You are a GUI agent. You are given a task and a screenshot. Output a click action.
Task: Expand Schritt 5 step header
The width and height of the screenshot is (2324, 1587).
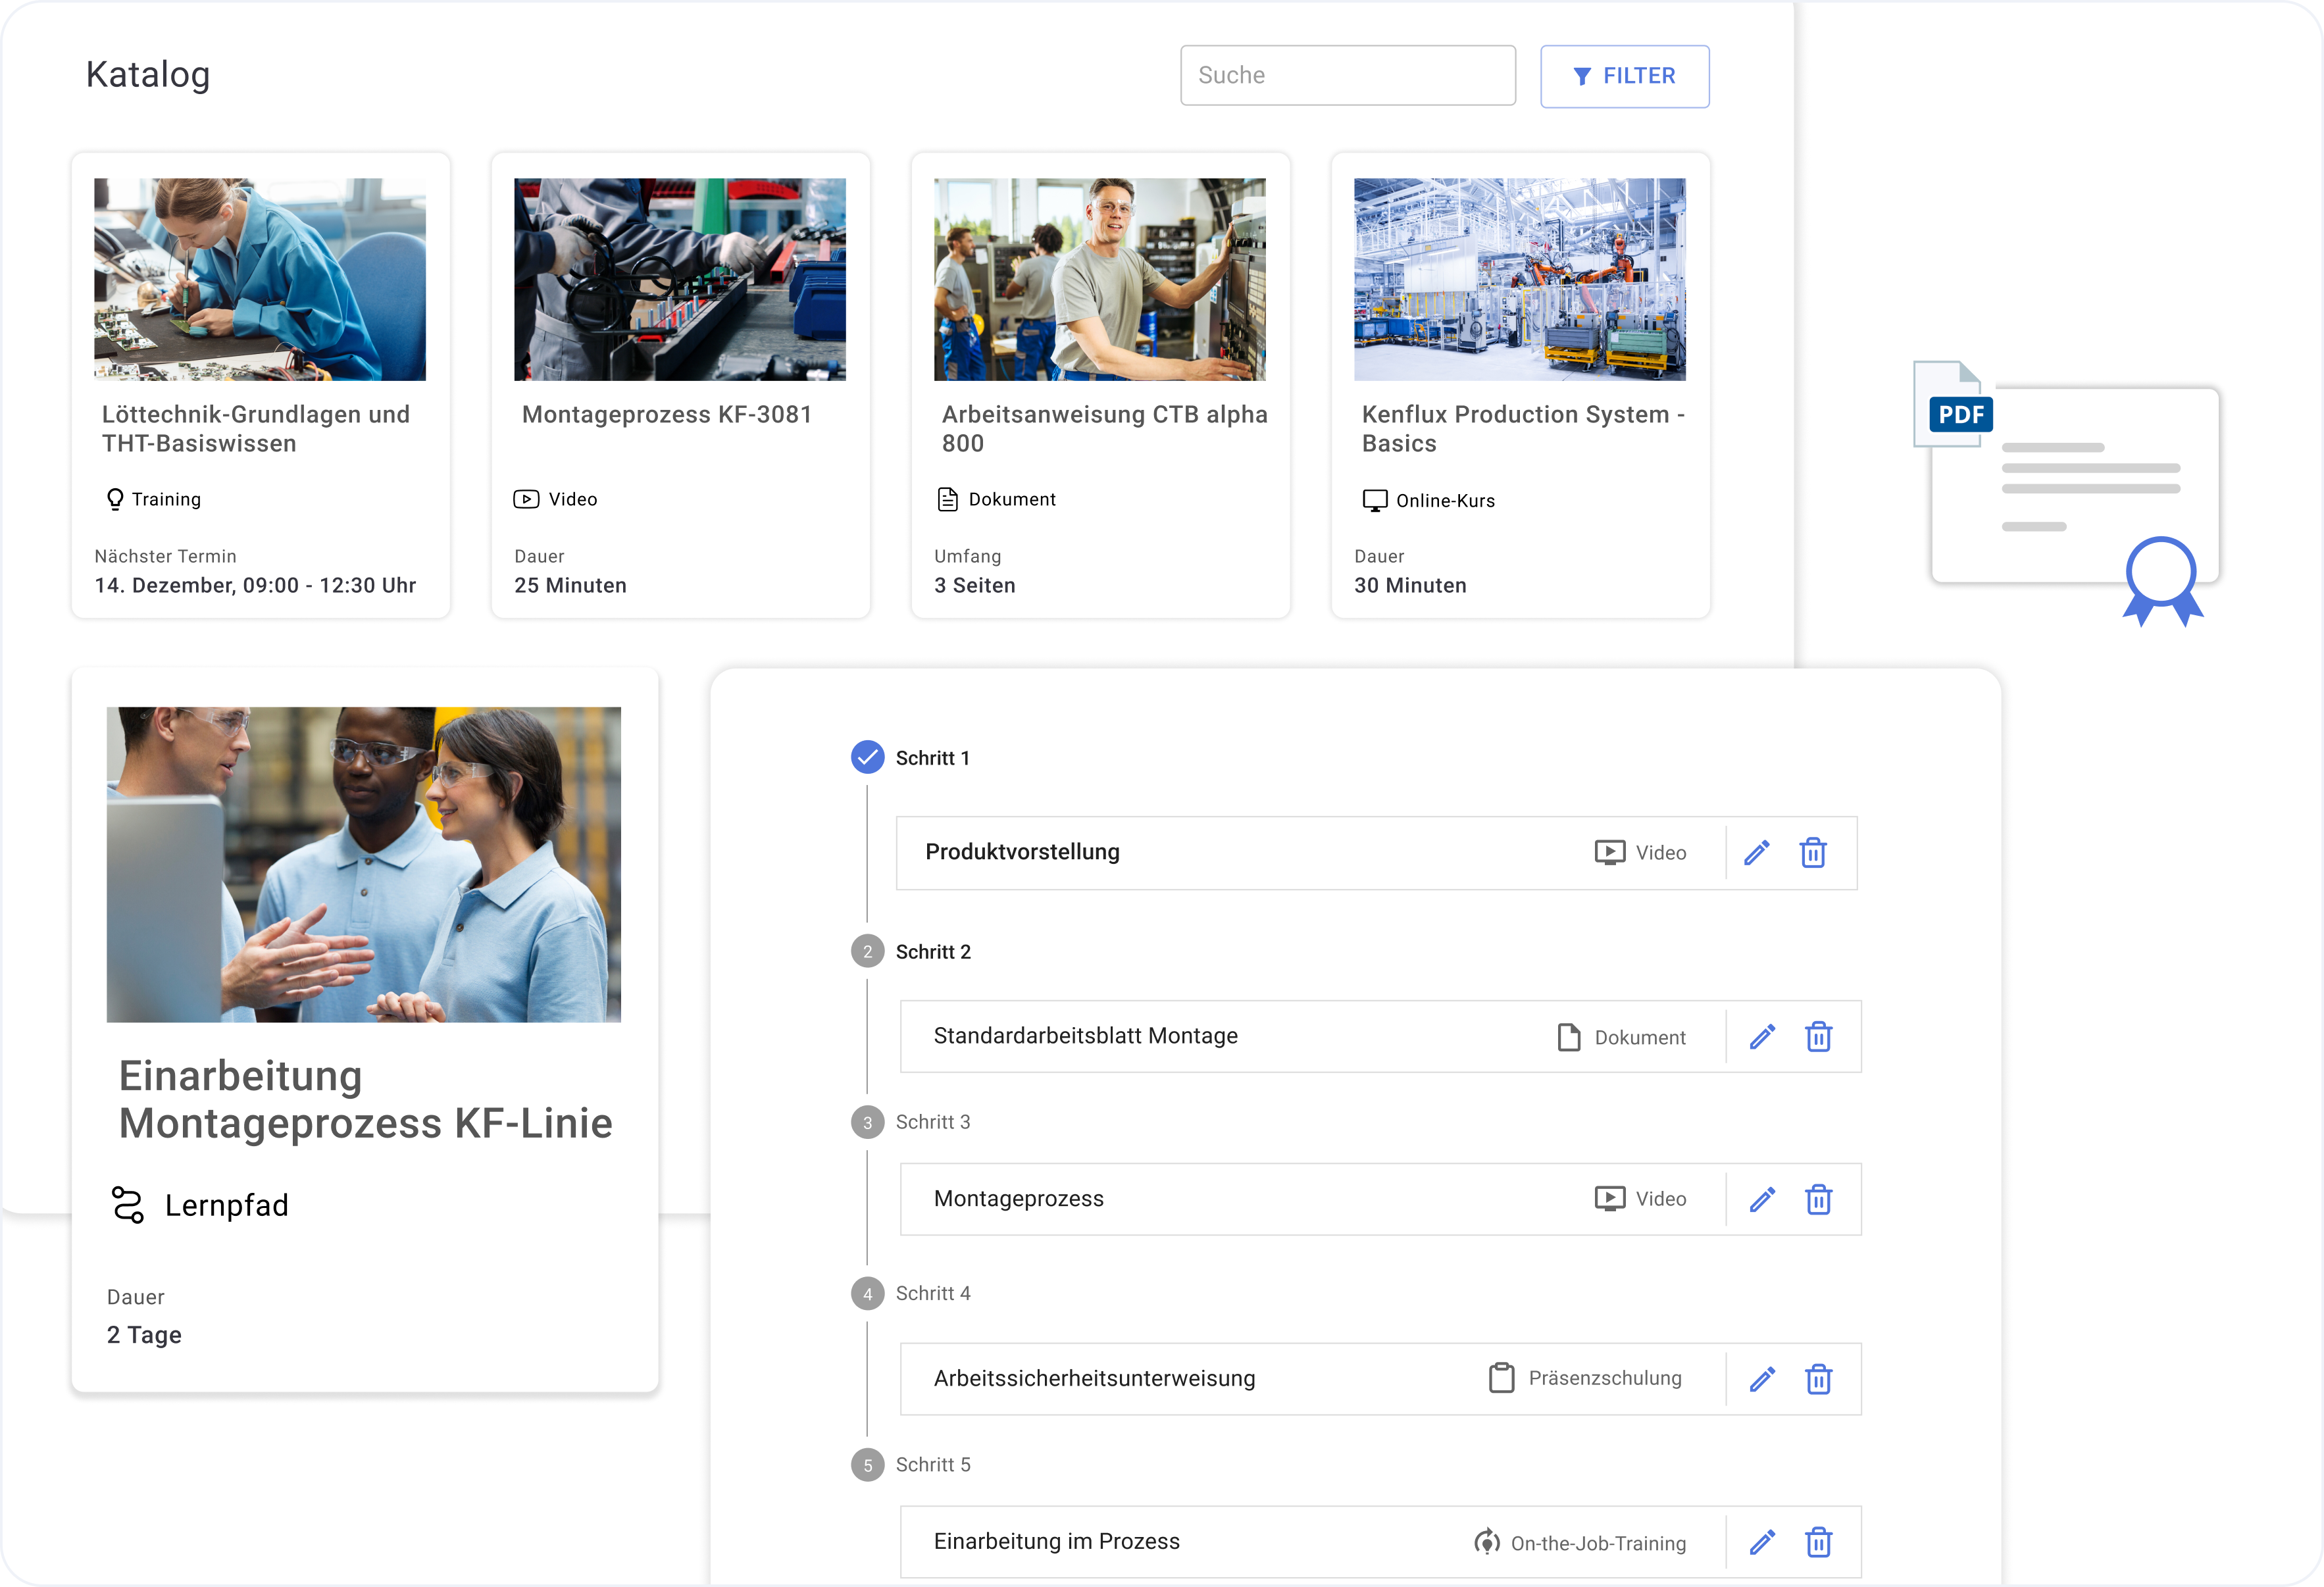pos(932,1465)
